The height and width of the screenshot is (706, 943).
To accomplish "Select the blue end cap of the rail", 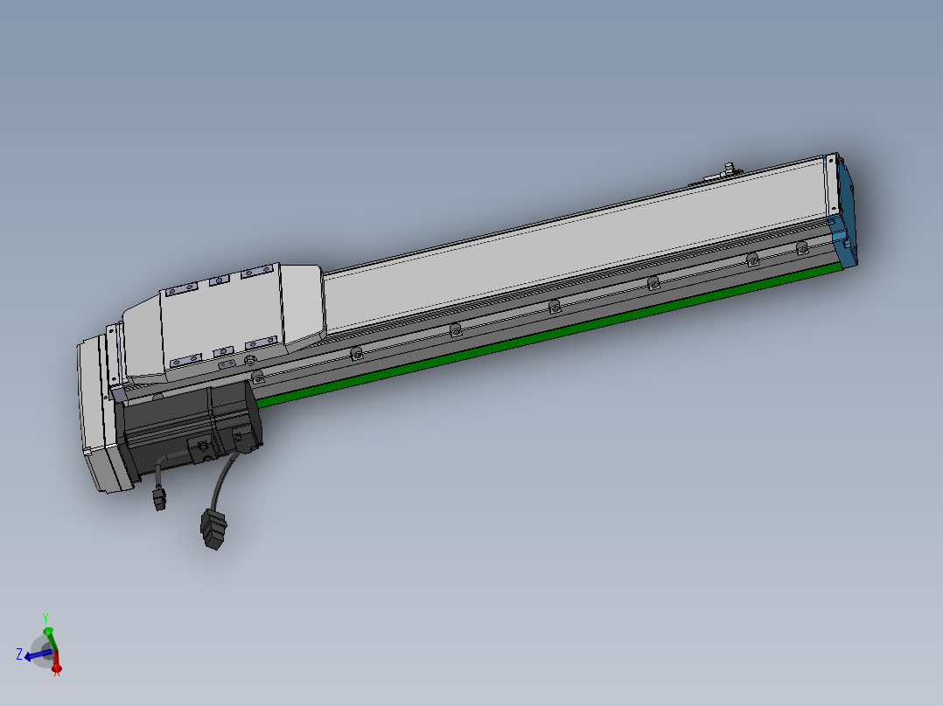I will pyautogui.click(x=845, y=211).
